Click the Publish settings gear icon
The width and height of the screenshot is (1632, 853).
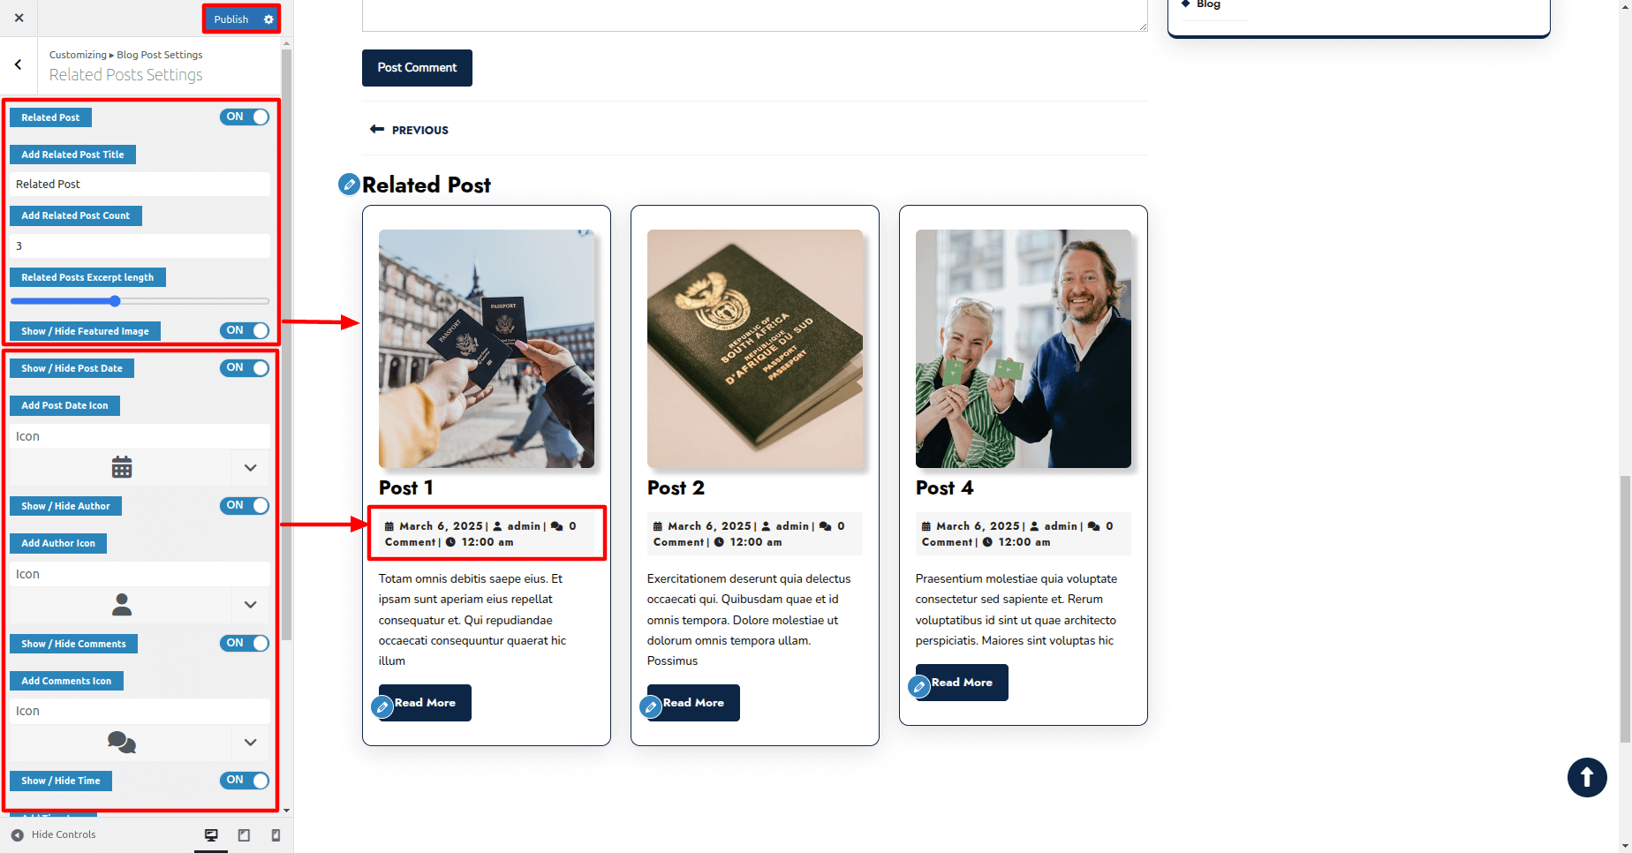click(268, 19)
